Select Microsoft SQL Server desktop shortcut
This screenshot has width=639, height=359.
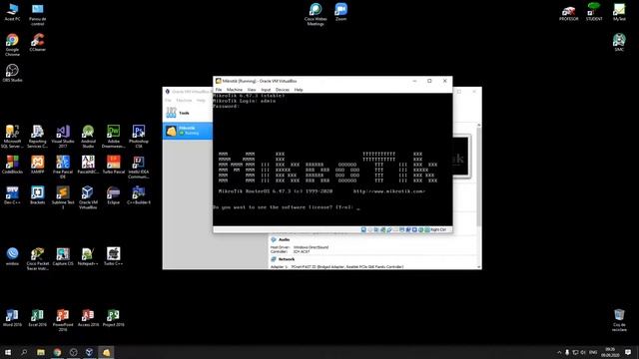[12, 137]
